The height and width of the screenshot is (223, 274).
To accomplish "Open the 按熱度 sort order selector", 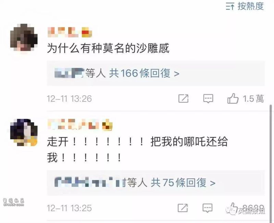I will tap(245, 6).
